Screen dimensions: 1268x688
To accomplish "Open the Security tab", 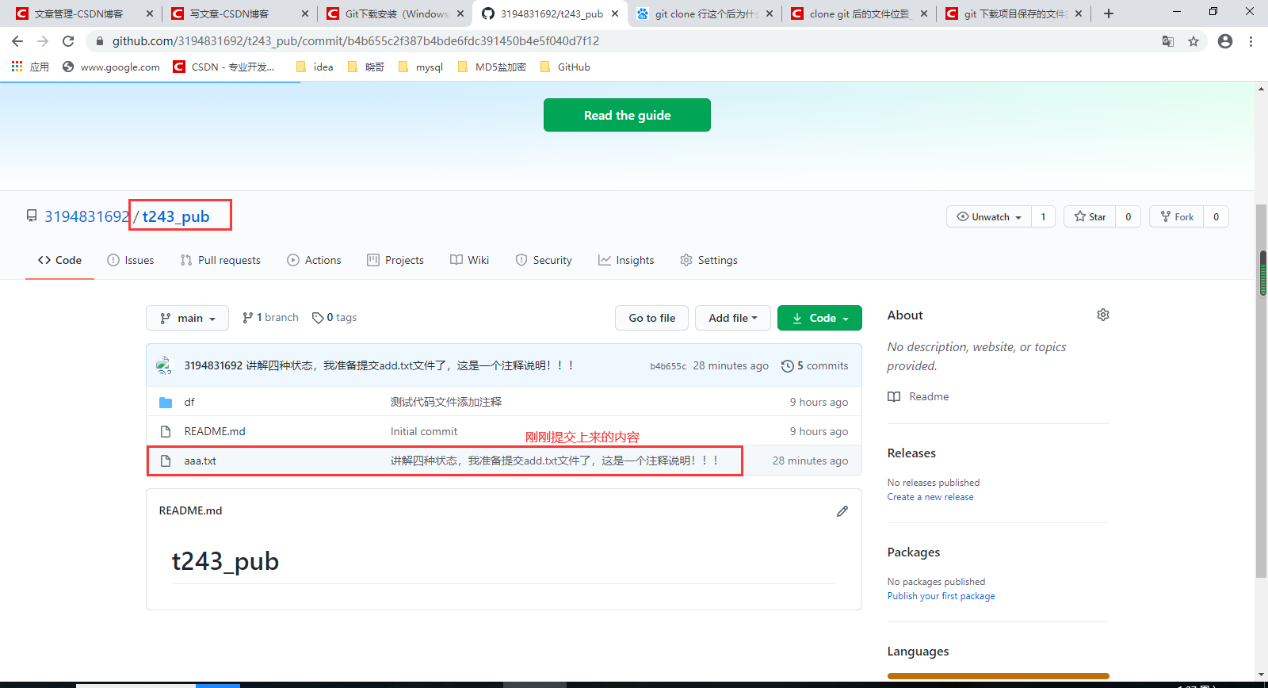I will [544, 260].
